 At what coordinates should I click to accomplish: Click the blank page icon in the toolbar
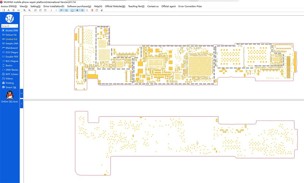[x=4, y=10]
